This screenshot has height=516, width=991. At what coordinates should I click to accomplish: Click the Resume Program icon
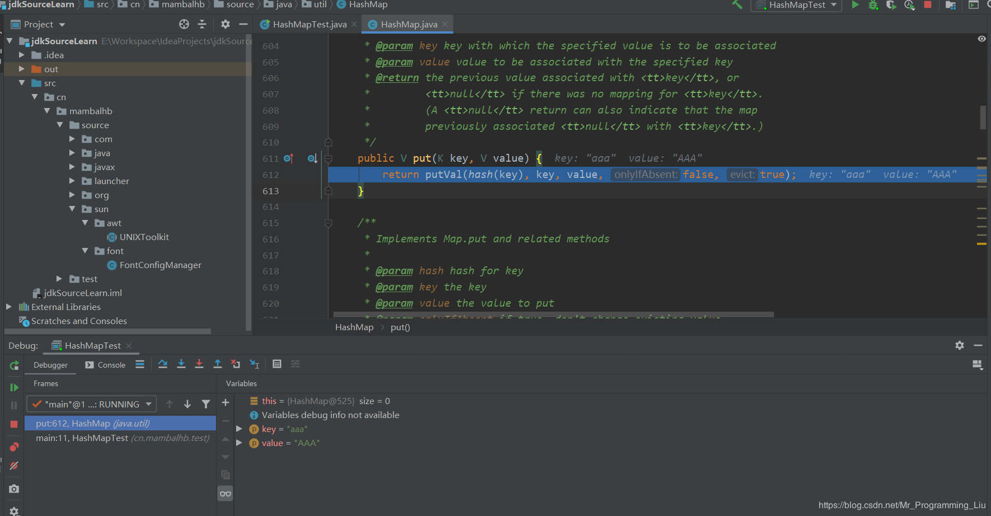point(14,387)
